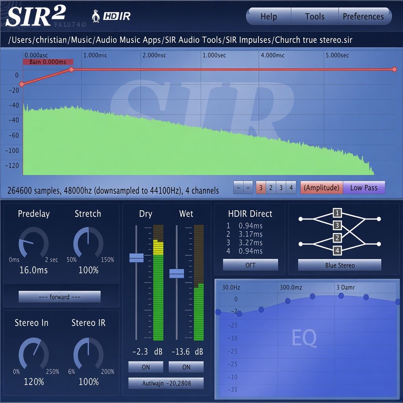Image resolution: width=403 pixels, height=403 pixels.
Task: Click the rightmost EQ curve point
Action: [x=397, y=302]
